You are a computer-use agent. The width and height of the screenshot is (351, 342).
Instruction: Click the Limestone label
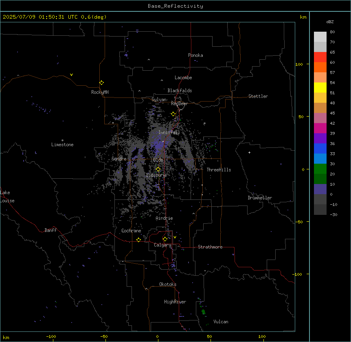pos(62,145)
